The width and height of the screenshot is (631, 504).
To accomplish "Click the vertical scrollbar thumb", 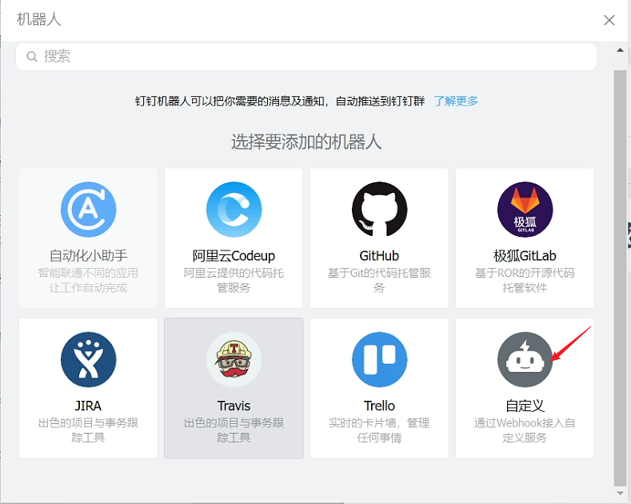I will point(620,278).
